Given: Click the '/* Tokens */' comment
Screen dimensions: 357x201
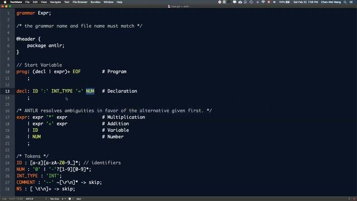Looking at the screenshot, I should click(32, 156).
